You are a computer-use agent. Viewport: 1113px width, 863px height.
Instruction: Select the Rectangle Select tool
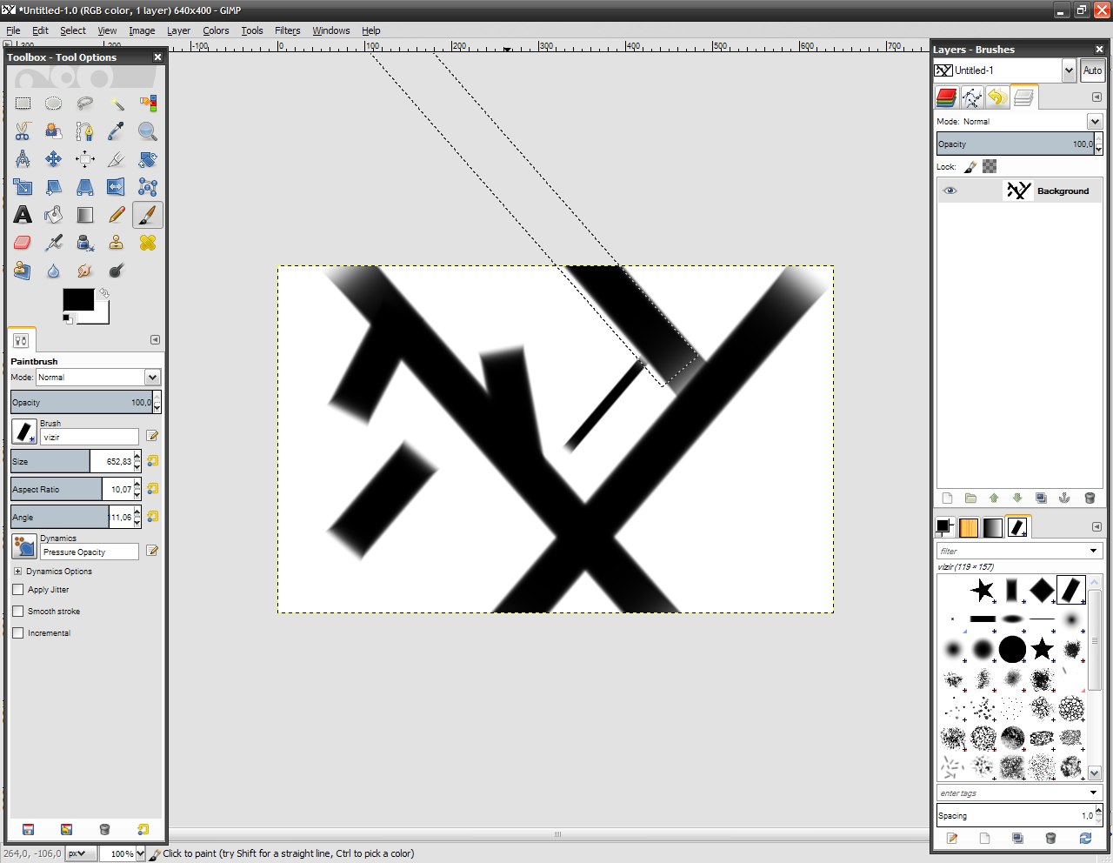coord(23,103)
